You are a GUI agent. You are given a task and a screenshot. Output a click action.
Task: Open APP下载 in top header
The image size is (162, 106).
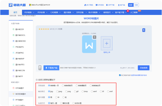click(x=110, y=5)
